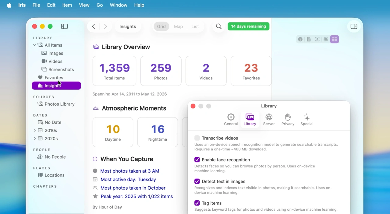
Task: Click 'Spanning Apr 14, 2011 to May 12, 2026'
Action: pos(130,94)
